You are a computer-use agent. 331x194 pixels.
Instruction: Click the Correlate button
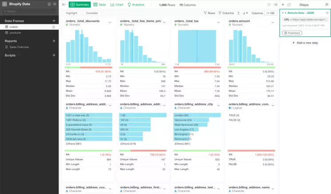click(x=92, y=13)
